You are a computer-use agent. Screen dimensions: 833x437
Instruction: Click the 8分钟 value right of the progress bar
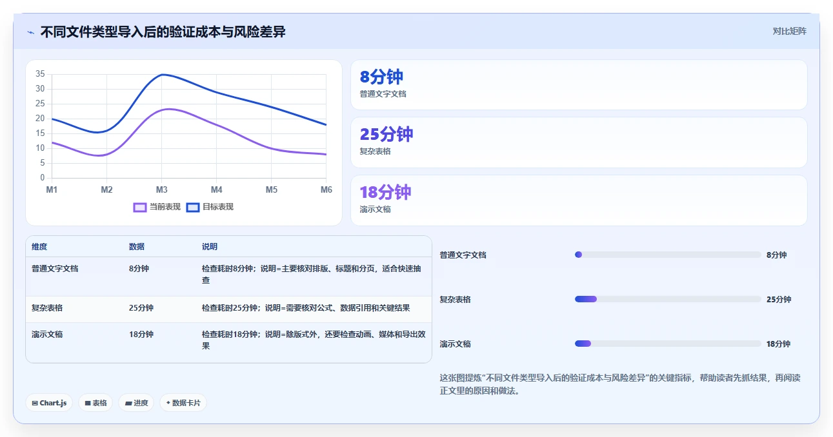click(x=777, y=255)
